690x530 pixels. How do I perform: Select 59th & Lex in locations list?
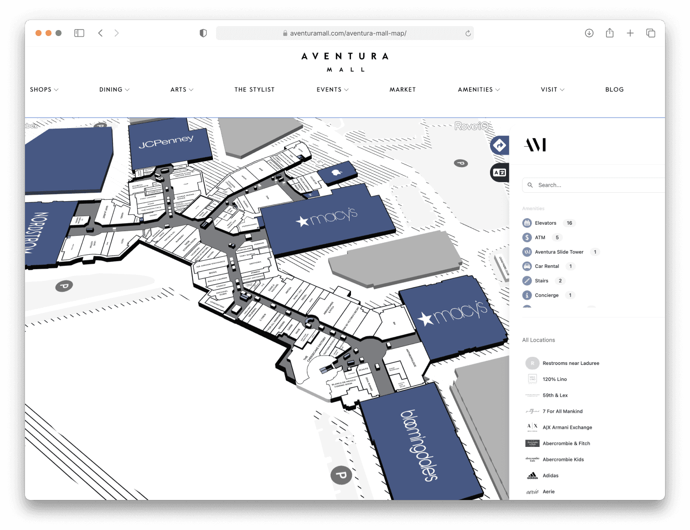coord(555,395)
